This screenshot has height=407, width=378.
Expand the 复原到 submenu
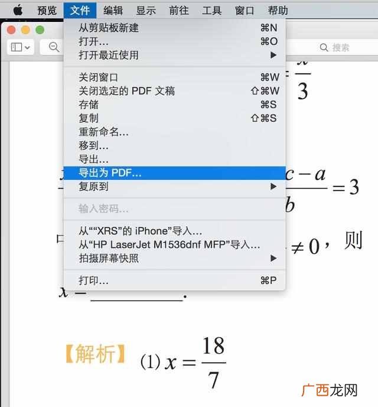pos(174,186)
